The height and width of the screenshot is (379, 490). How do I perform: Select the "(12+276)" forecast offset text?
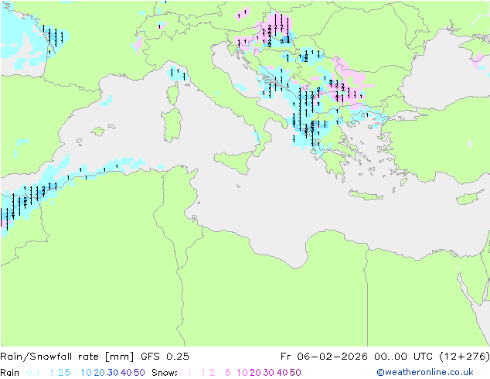click(x=464, y=357)
